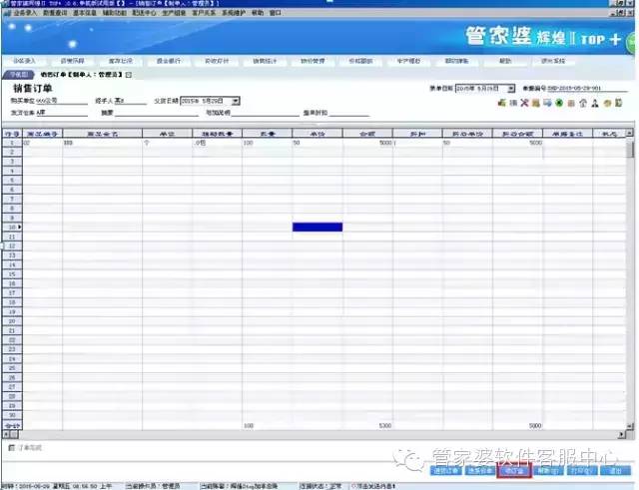Click the 购买单位 input field

[62, 101]
